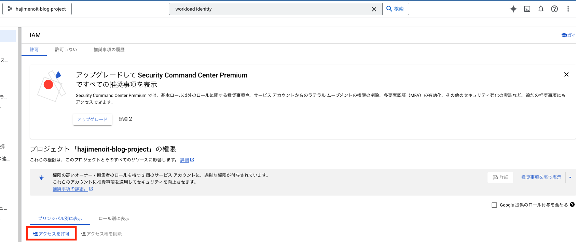Click the アクセスを許可 button
Image resolution: width=576 pixels, height=242 pixels.
51,234
